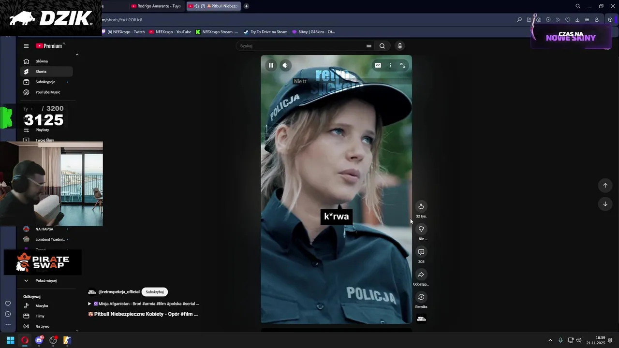Open Counter-Strike from the taskbar
Image resolution: width=619 pixels, height=348 pixels.
click(67, 340)
